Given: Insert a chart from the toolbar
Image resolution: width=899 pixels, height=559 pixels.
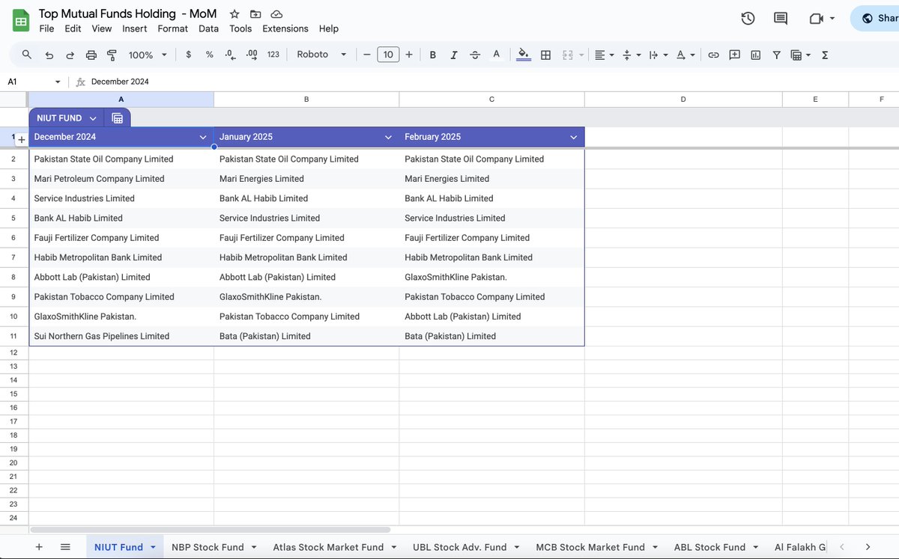Looking at the screenshot, I should (x=755, y=55).
